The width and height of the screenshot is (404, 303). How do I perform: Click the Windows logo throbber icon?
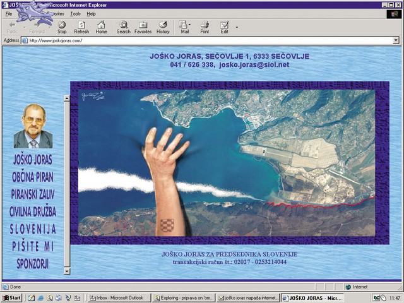tap(394, 14)
